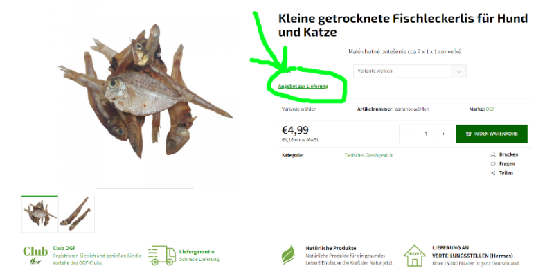Expand variant list using the chevron arrow
The height and width of the screenshot is (277, 554).
[x=459, y=71]
